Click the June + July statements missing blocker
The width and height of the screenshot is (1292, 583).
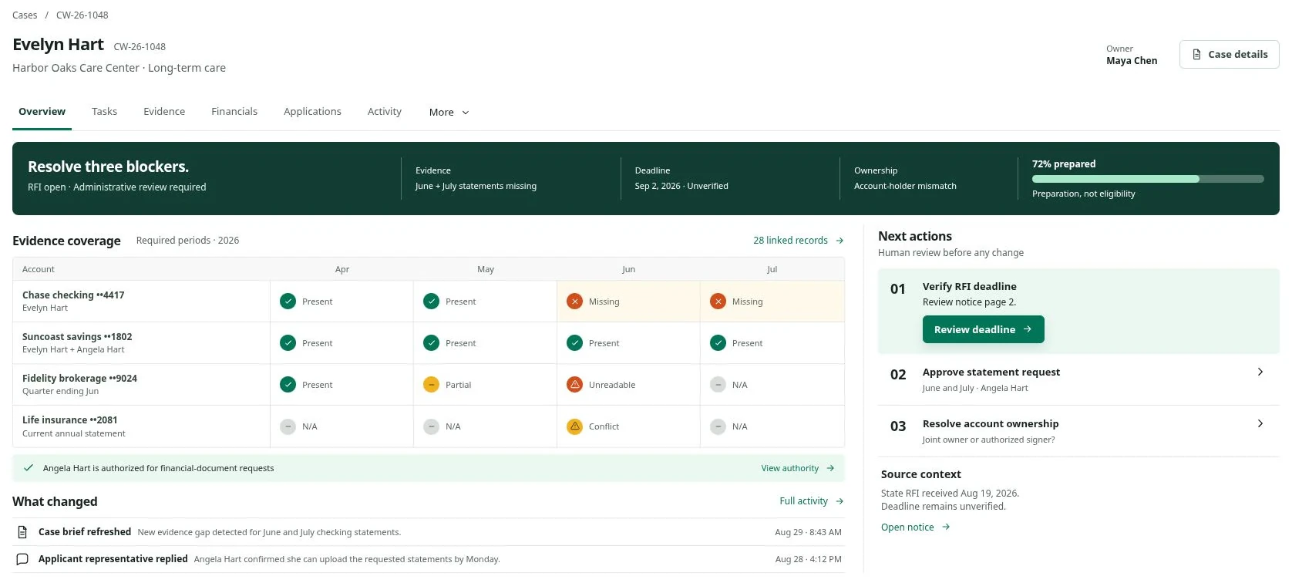point(476,186)
